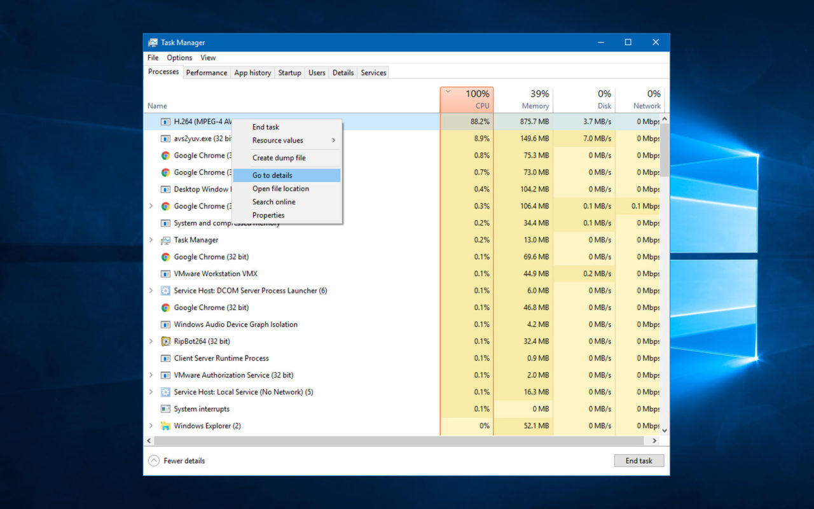Click the End task button at bottom
Image resolution: width=814 pixels, height=509 pixels.
click(639, 461)
